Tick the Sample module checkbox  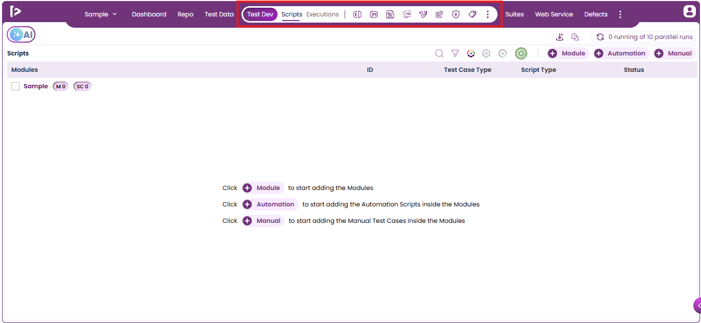tap(15, 86)
